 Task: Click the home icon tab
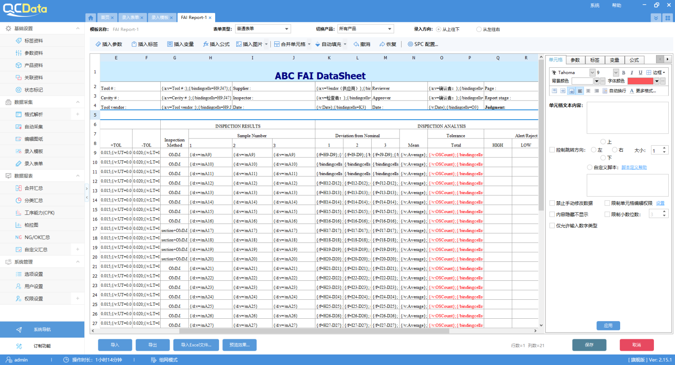(91, 18)
